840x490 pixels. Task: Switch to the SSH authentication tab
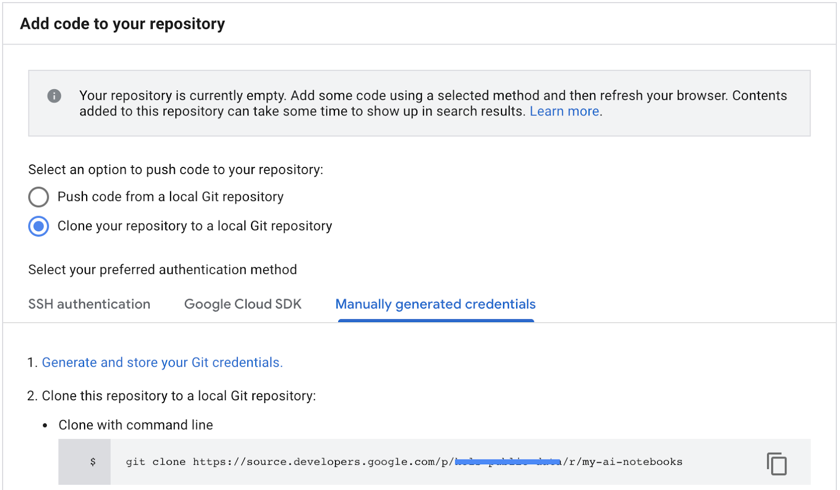tap(89, 304)
